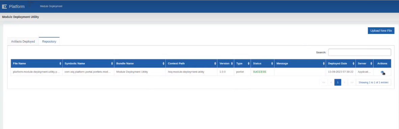The image size is (399, 129).
Task: View details via eye icon in Actions
Action: 382,72
